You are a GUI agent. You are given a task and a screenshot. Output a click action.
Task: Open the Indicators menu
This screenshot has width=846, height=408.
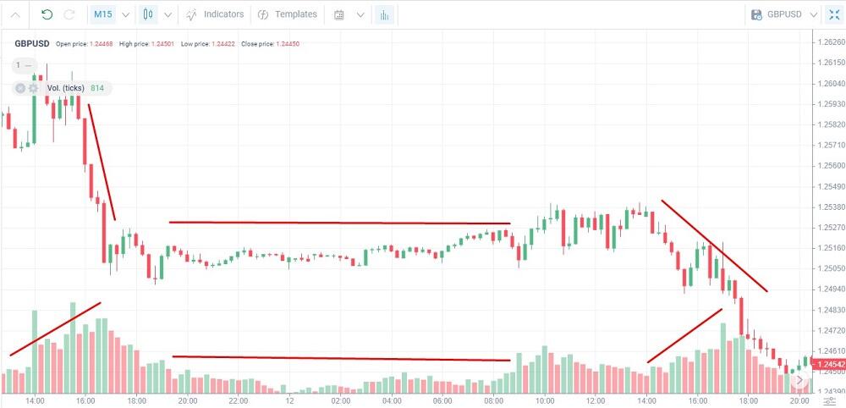tap(215, 14)
